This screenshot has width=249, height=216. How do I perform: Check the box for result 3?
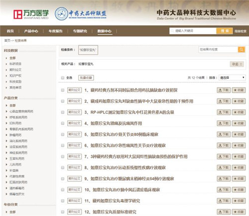click(x=63, y=112)
